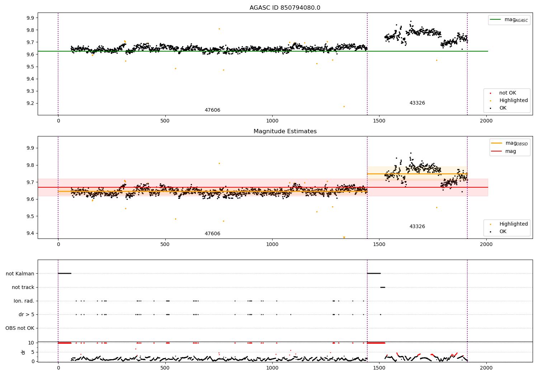Click x-axis tick "1000" under Magnitude Estimates plot
Image resolution: width=538 pixels, height=376 pixels.
pyautogui.click(x=272, y=245)
